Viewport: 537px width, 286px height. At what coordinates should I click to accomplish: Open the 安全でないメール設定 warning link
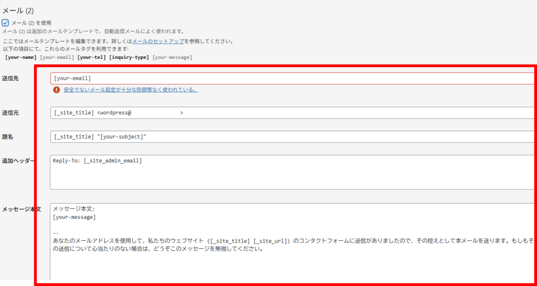[131, 90]
